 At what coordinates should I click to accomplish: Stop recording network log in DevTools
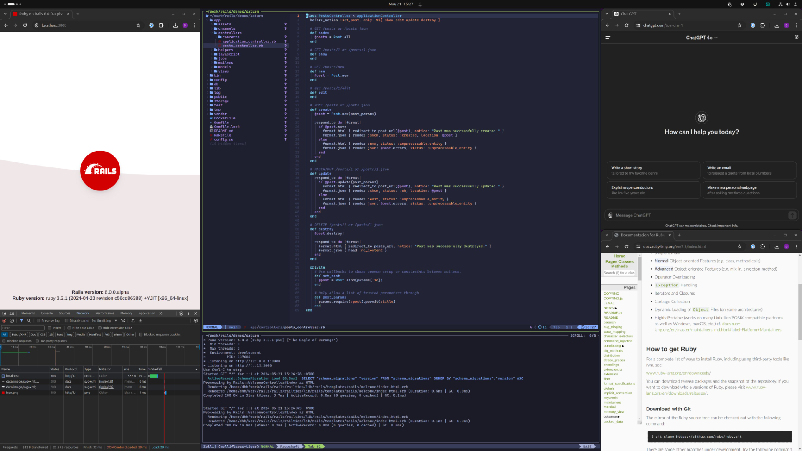click(4, 321)
